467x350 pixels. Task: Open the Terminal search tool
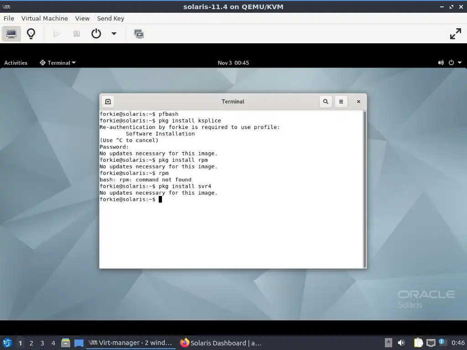point(326,102)
